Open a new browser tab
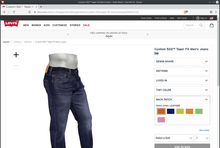Screen dimensions: 220x148 coord(41,7)
